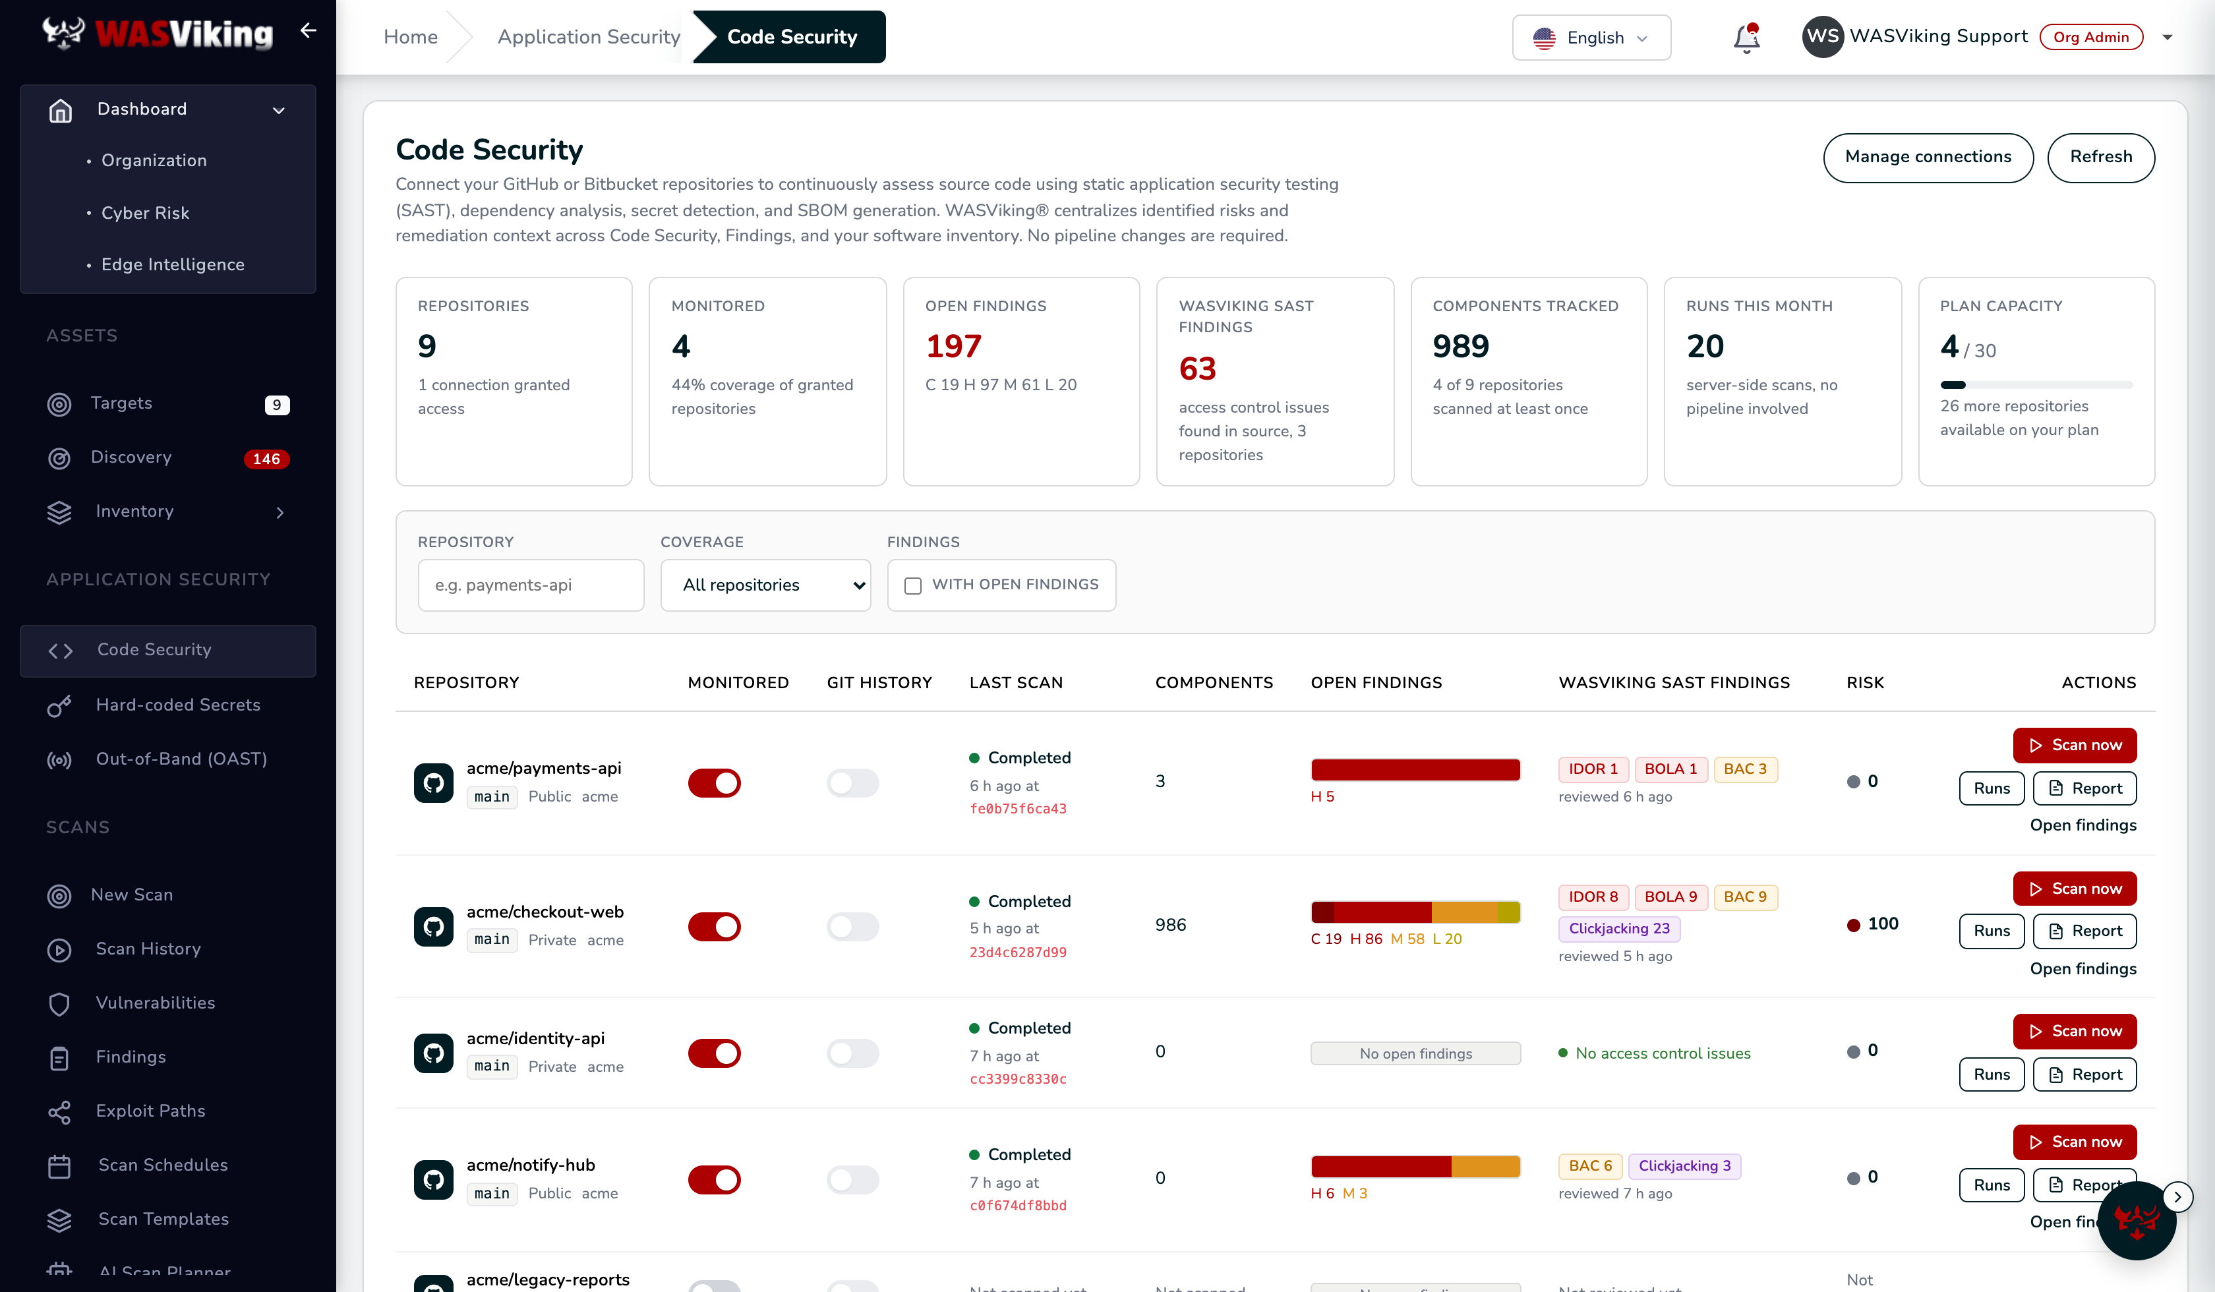Screen dimensions: 2215x1292
Task: Click the Code Security brackets icon
Action: pos(61,651)
